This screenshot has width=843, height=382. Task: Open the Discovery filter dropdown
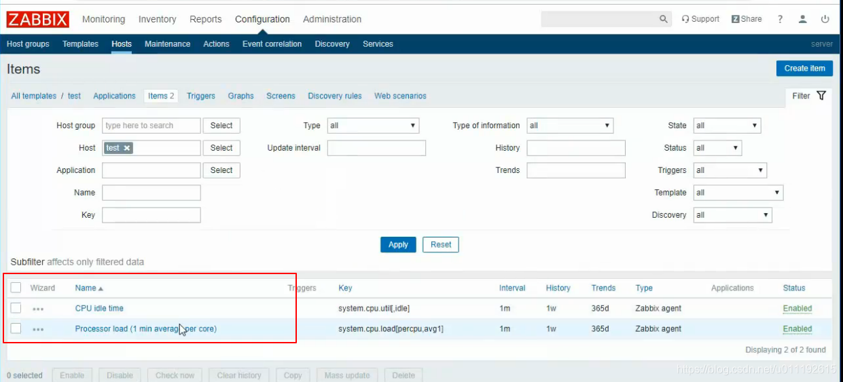coord(733,215)
